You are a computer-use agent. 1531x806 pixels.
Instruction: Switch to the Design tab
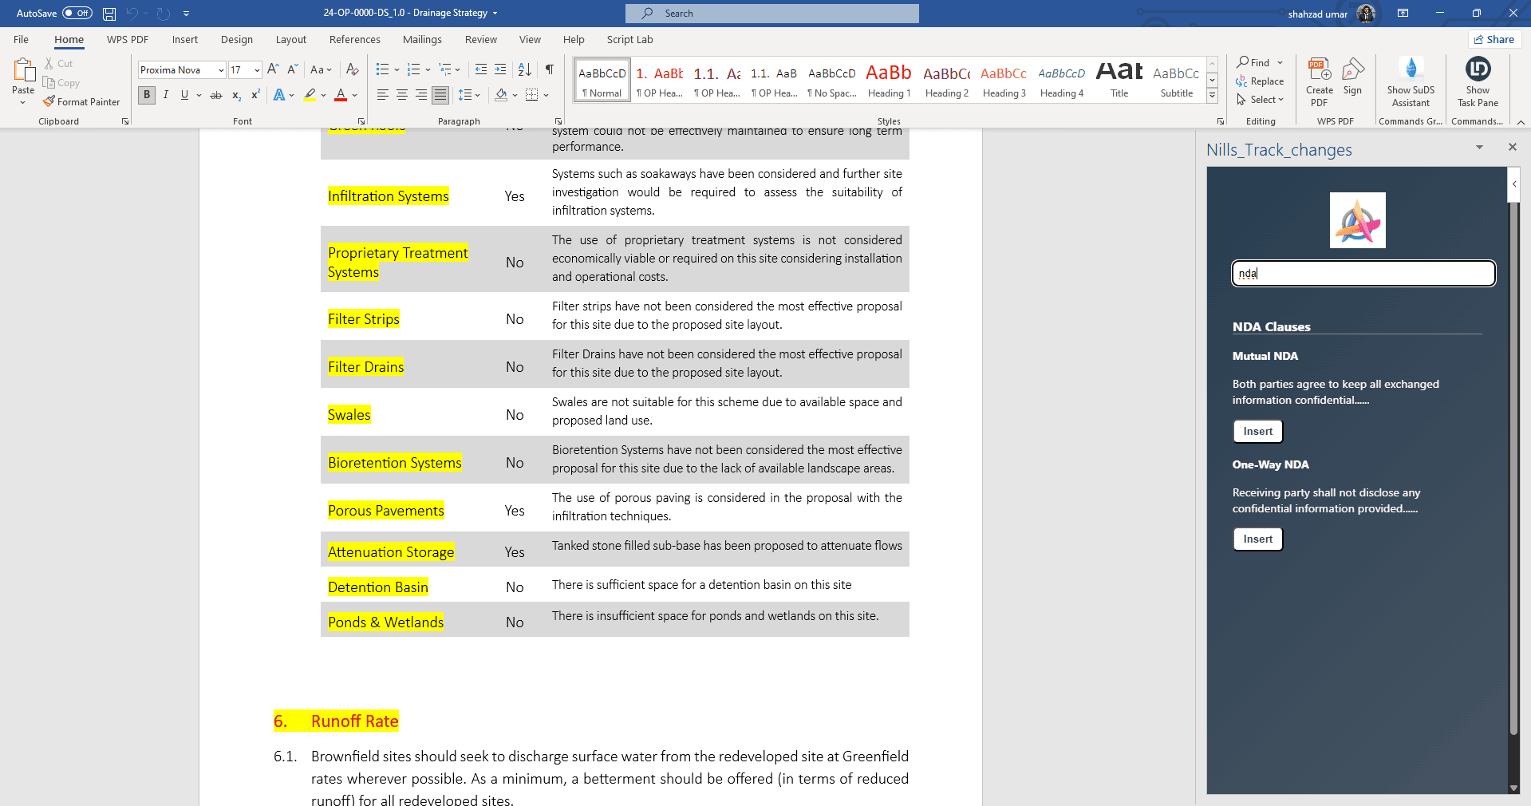(x=237, y=39)
